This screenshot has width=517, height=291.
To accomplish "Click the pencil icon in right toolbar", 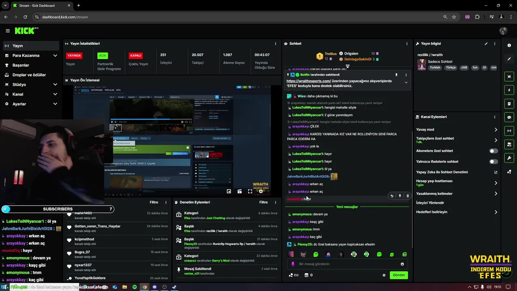I will [509, 59].
